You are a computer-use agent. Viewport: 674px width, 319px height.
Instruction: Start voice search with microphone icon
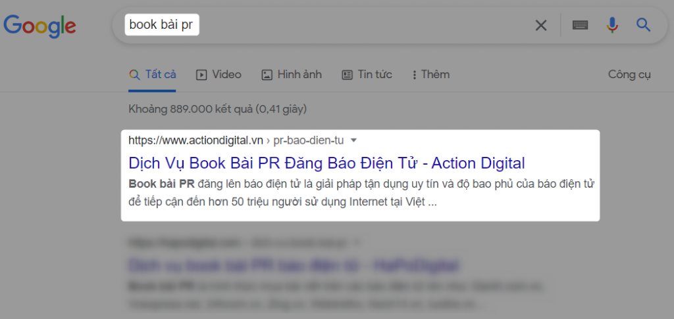click(612, 26)
